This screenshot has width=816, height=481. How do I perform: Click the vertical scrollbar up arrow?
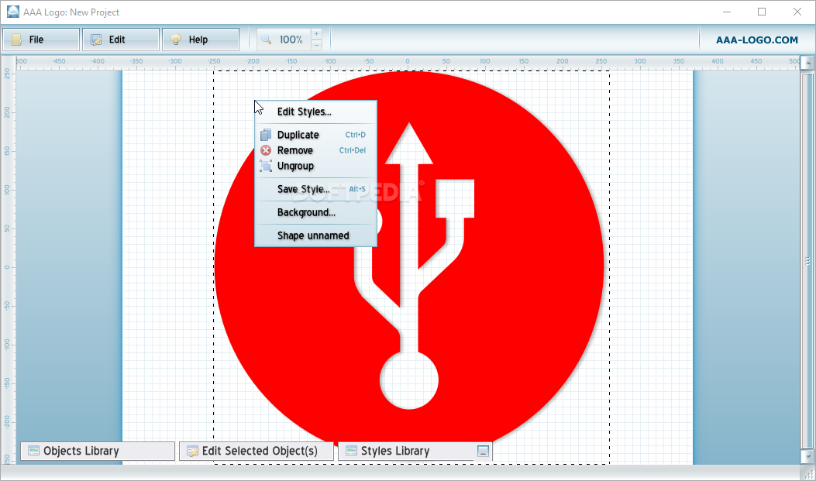click(x=807, y=63)
